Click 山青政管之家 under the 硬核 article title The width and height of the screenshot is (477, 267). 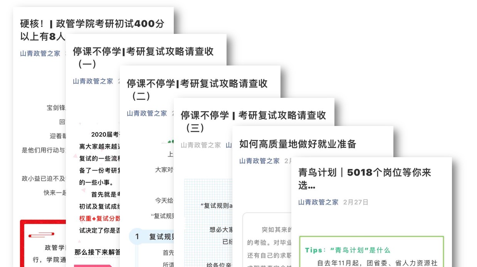(40, 54)
